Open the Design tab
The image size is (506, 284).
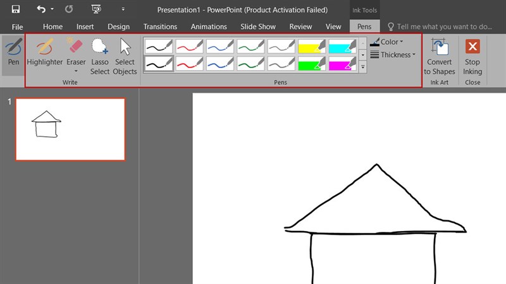pos(118,27)
